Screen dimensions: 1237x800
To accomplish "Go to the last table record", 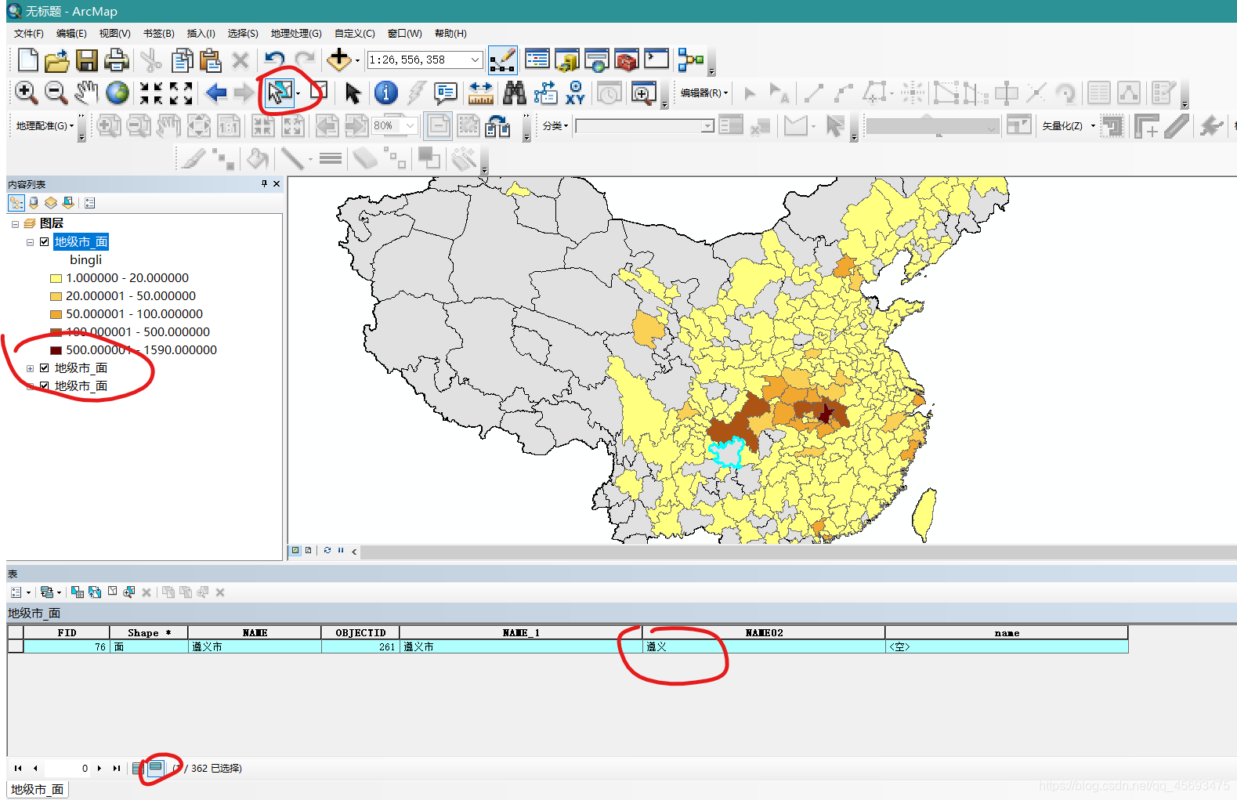I will pos(117,768).
